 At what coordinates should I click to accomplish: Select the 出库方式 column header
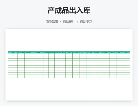pyautogui.click(x=90, y=53)
